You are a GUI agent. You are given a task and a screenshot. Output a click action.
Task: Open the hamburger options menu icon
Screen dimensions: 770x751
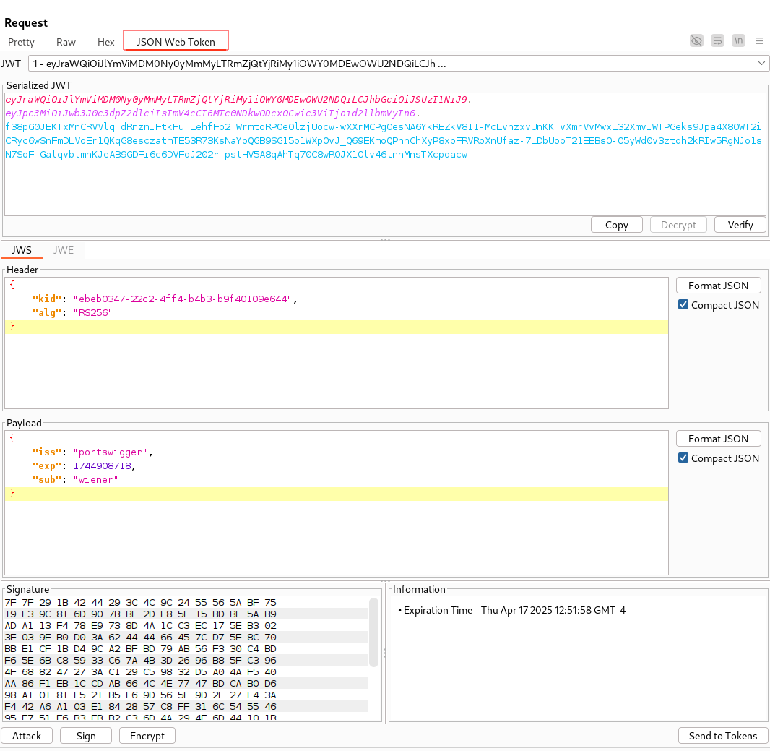(759, 40)
